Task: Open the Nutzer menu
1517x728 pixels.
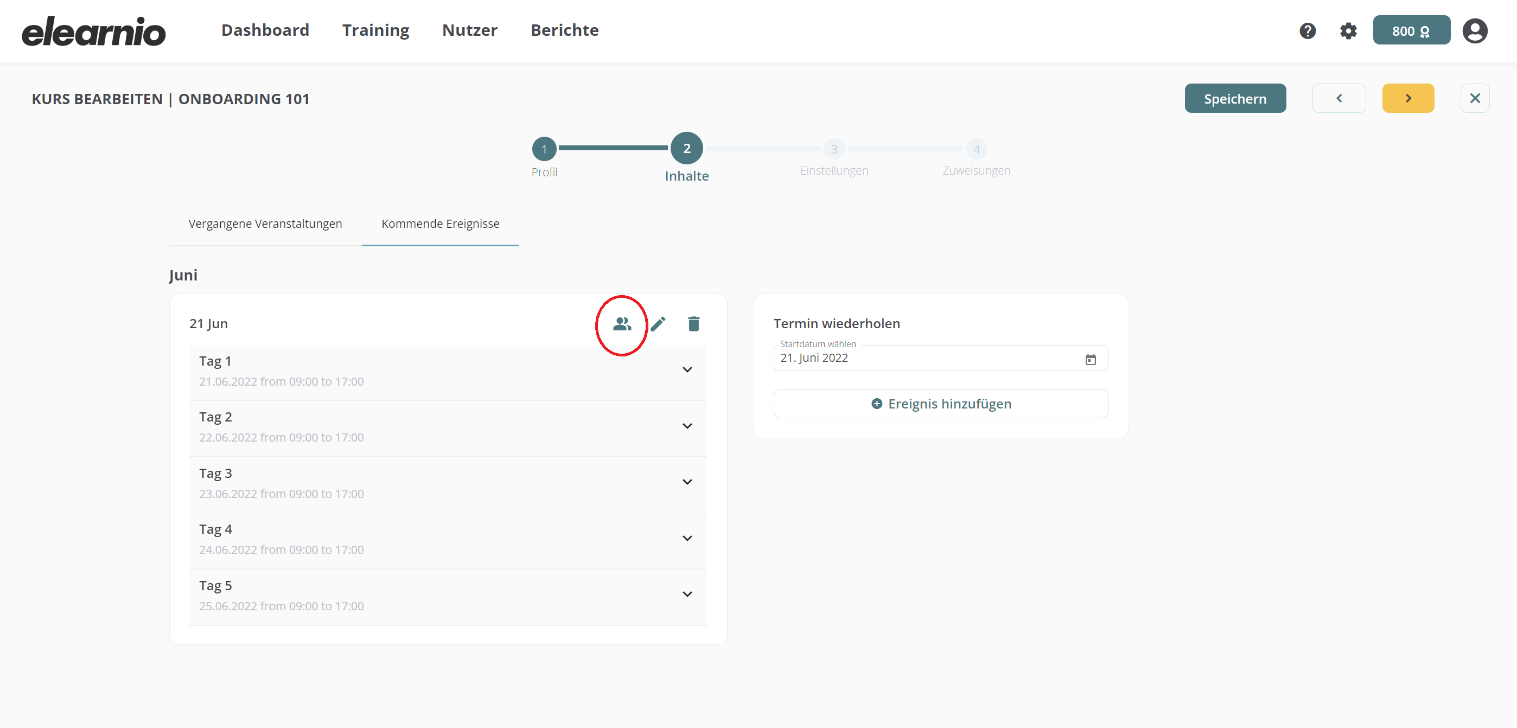Action: click(469, 30)
